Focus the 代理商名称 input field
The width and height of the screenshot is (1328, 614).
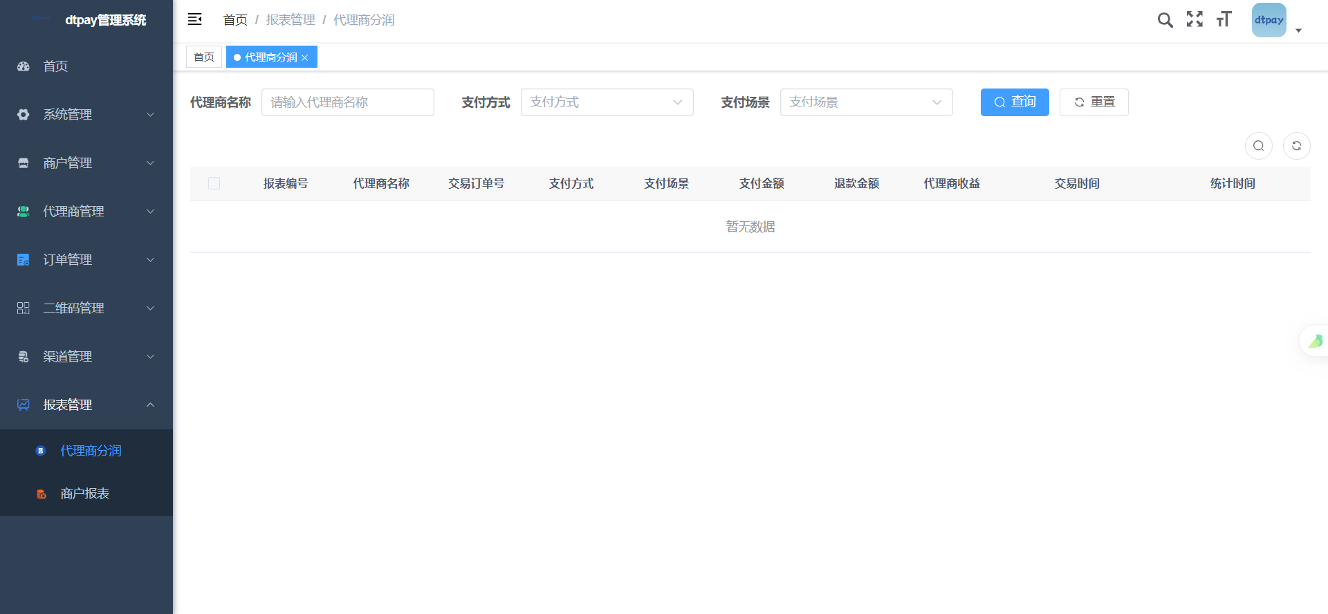click(x=347, y=102)
